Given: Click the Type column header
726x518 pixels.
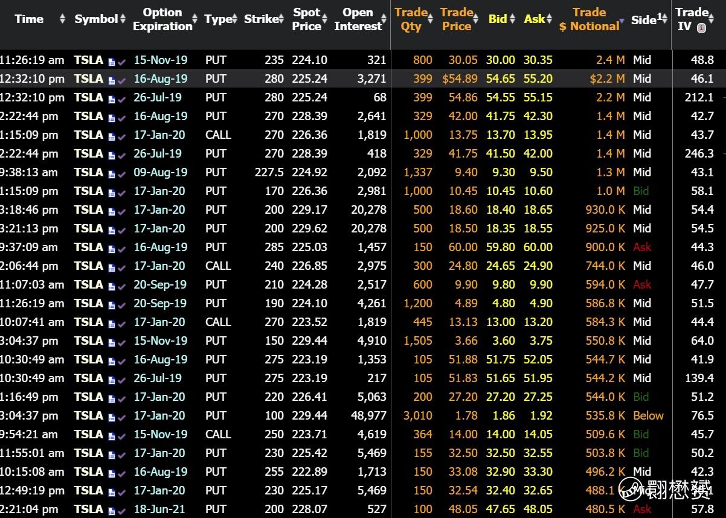Looking at the screenshot, I should (218, 19).
